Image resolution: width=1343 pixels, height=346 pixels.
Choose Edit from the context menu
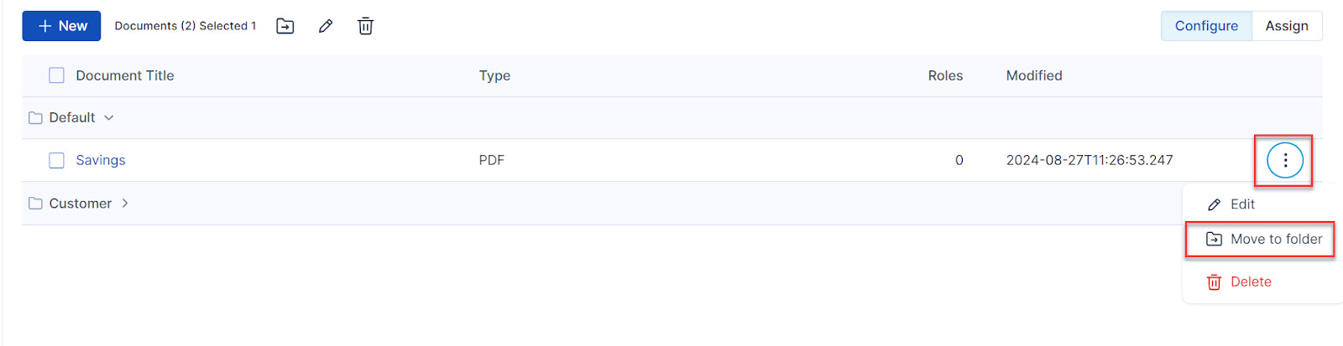[1241, 204]
